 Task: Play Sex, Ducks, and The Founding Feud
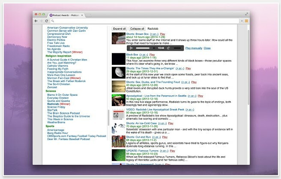tap(194, 82)
